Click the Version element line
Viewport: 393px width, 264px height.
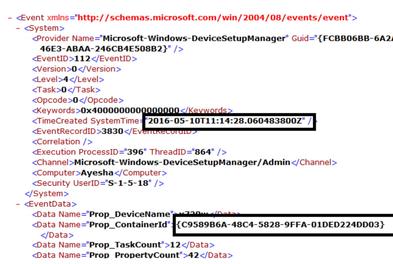coord(77,69)
